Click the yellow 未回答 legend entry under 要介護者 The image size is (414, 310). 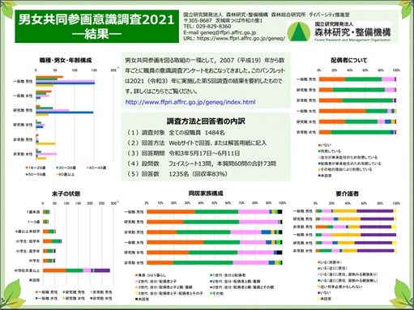pos(325,299)
